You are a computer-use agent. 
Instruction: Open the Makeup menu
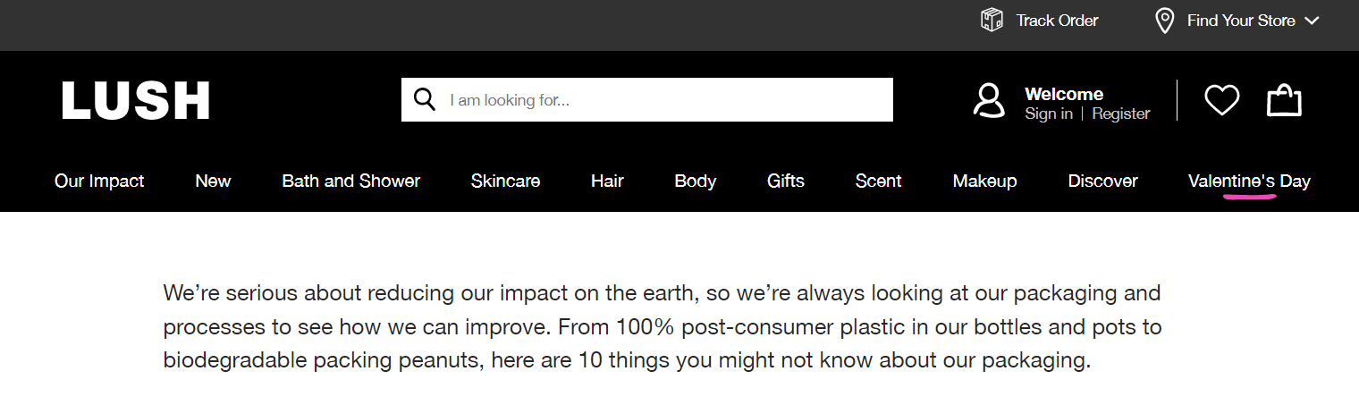[x=984, y=181]
